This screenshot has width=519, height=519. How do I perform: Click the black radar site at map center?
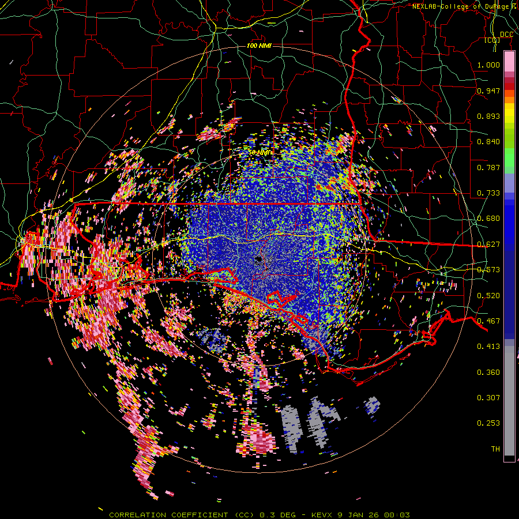tap(259, 259)
